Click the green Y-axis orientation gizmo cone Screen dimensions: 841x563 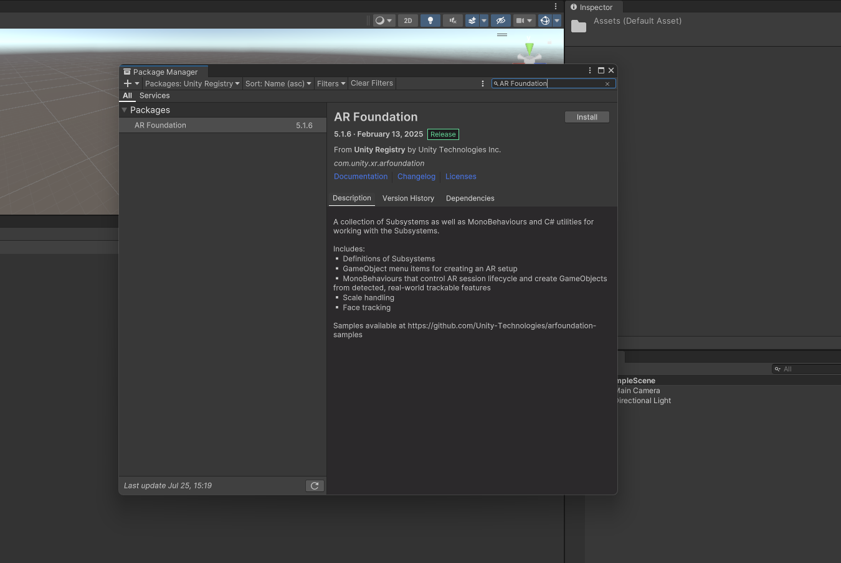[x=530, y=48]
